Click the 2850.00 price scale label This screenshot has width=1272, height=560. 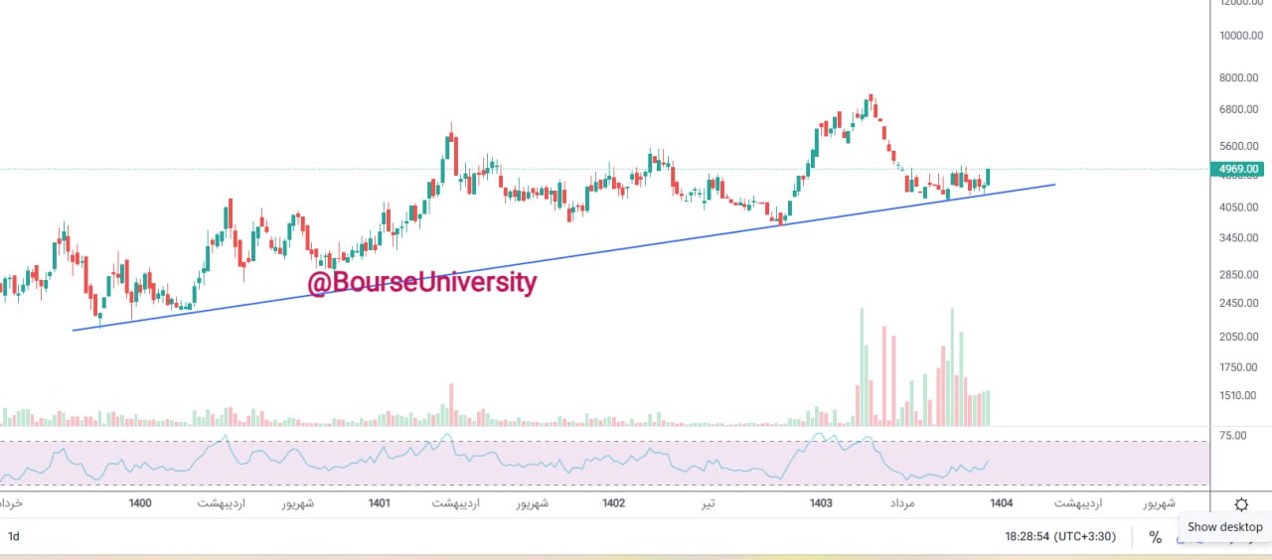coord(1239,274)
